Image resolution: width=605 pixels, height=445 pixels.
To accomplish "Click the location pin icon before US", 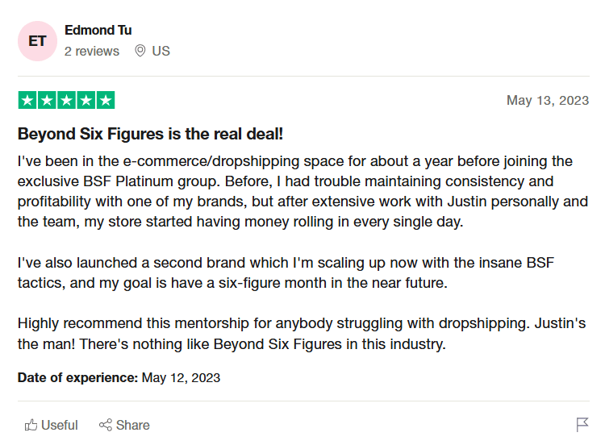I will point(140,51).
